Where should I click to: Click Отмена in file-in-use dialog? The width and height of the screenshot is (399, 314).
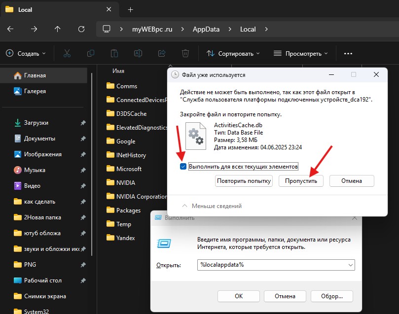pyautogui.click(x=352, y=181)
